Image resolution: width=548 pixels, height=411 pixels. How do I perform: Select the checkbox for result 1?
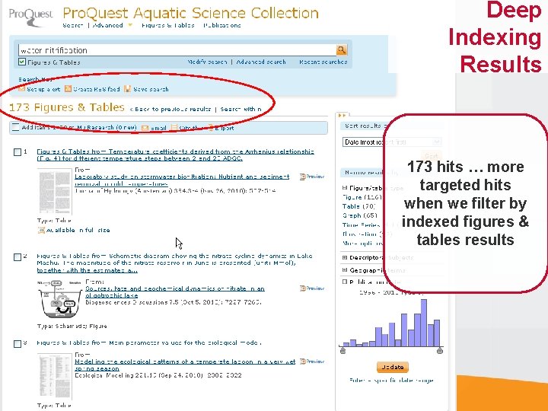17,152
